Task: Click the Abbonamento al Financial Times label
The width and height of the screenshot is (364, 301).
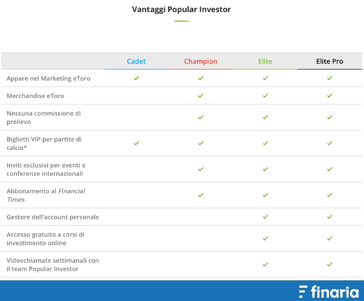Action: click(x=46, y=195)
